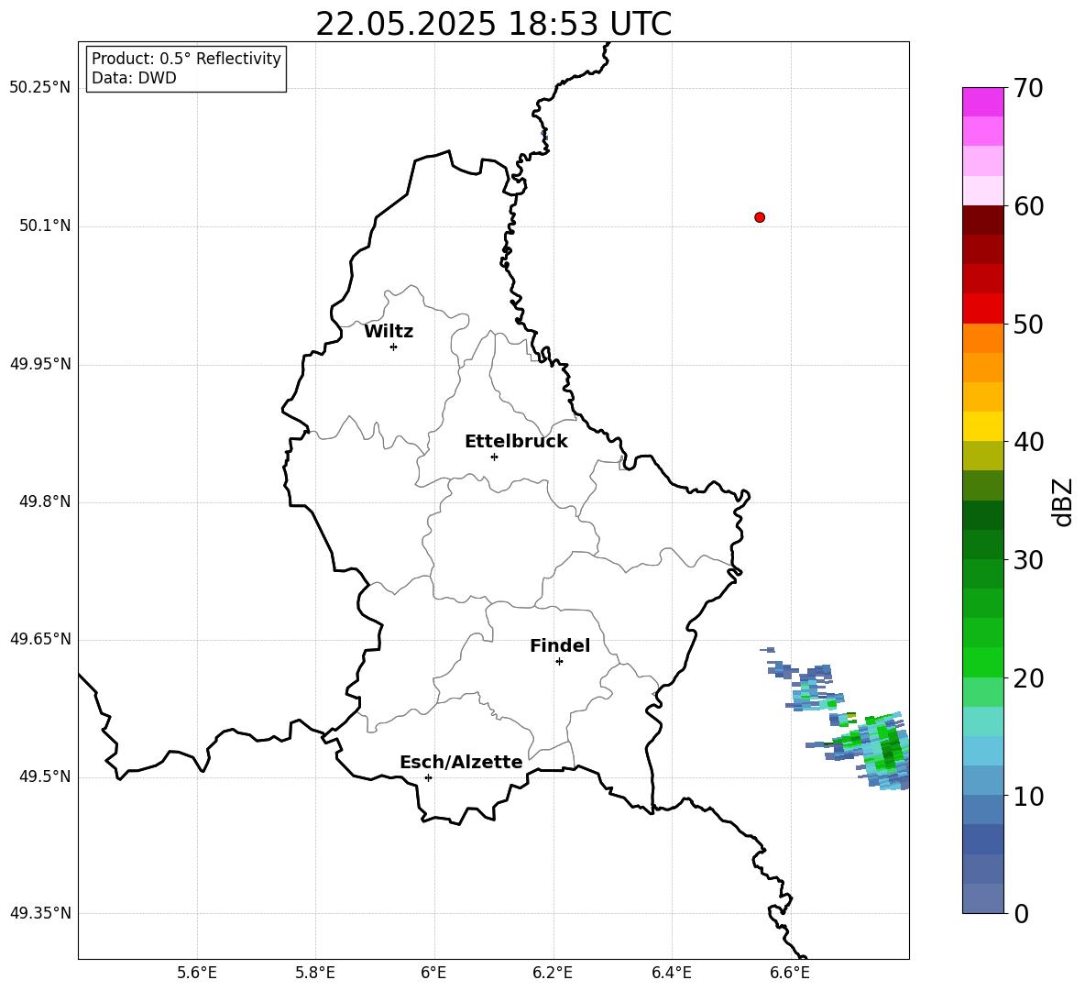1085x991 pixels.
Task: Click the Ettelbruck city label
Action: (516, 442)
